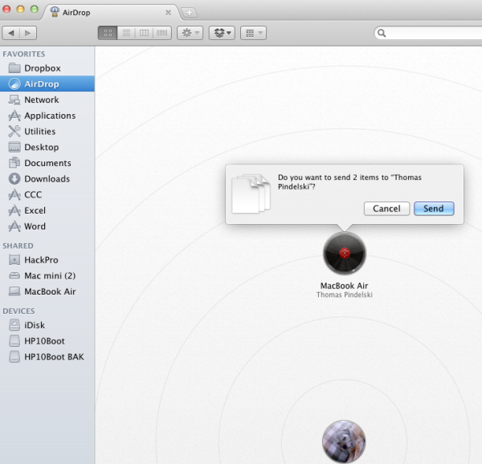The height and width of the screenshot is (464, 482).
Task: Click the FAVORITES section header
Action: pos(24,54)
